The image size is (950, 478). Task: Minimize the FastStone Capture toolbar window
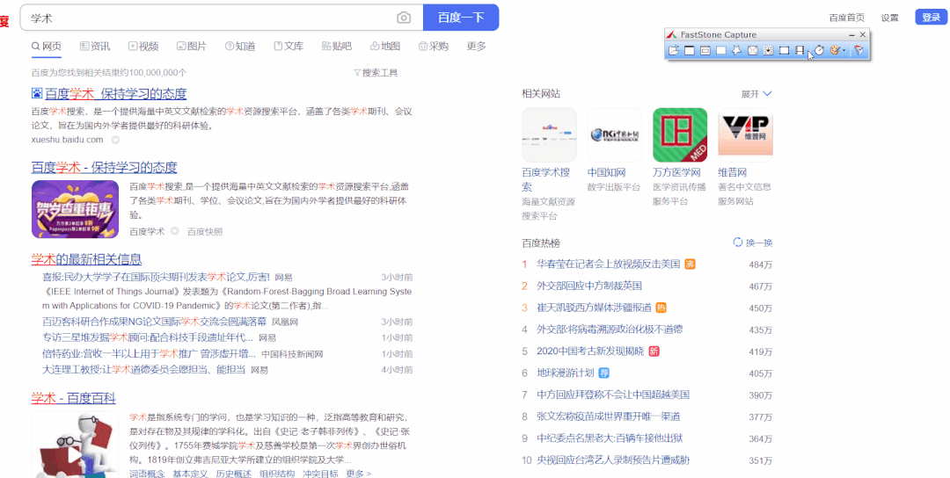(x=851, y=35)
